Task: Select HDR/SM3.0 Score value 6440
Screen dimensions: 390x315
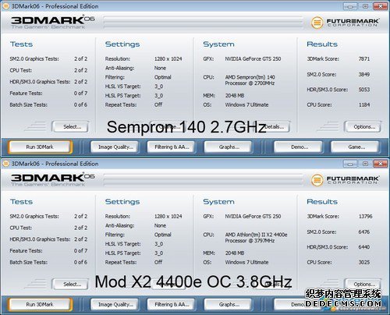Action: click(364, 247)
